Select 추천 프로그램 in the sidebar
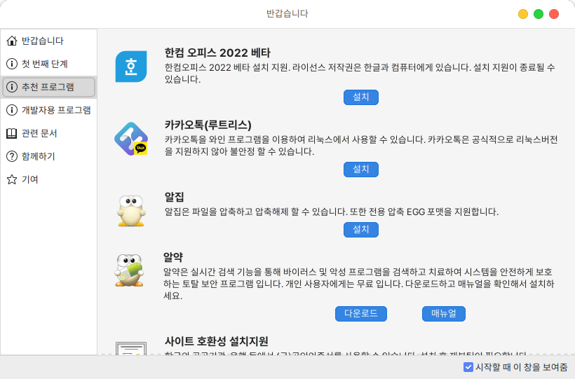The image size is (575, 379). [x=48, y=87]
